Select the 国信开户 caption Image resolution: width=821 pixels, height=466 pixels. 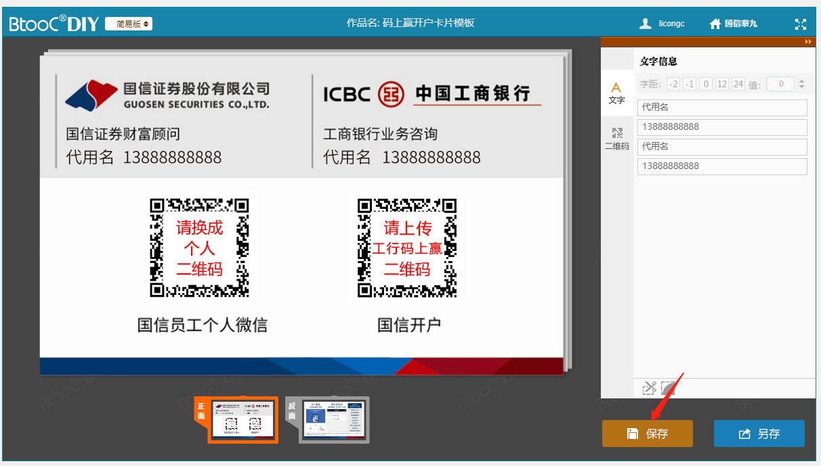coord(409,325)
